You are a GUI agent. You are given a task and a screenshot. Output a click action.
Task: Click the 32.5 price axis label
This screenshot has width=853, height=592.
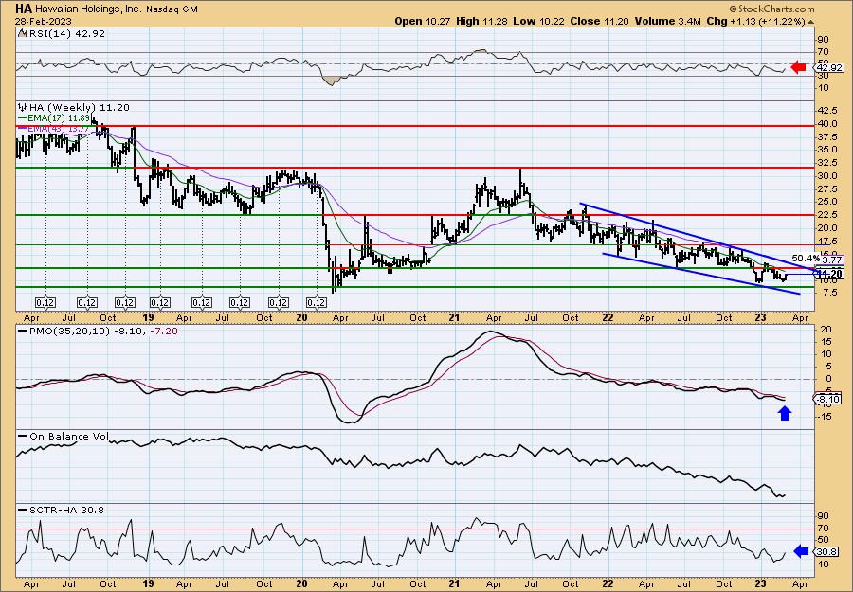click(x=828, y=163)
